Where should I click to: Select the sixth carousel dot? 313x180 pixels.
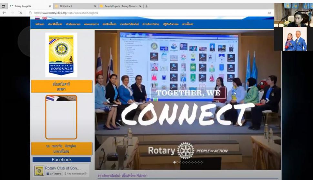(189, 162)
